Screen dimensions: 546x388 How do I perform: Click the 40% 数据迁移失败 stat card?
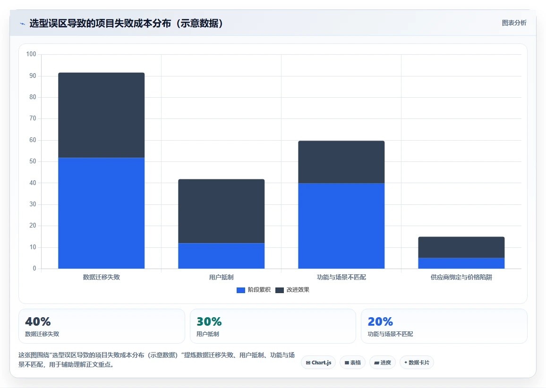pyautogui.click(x=102, y=326)
